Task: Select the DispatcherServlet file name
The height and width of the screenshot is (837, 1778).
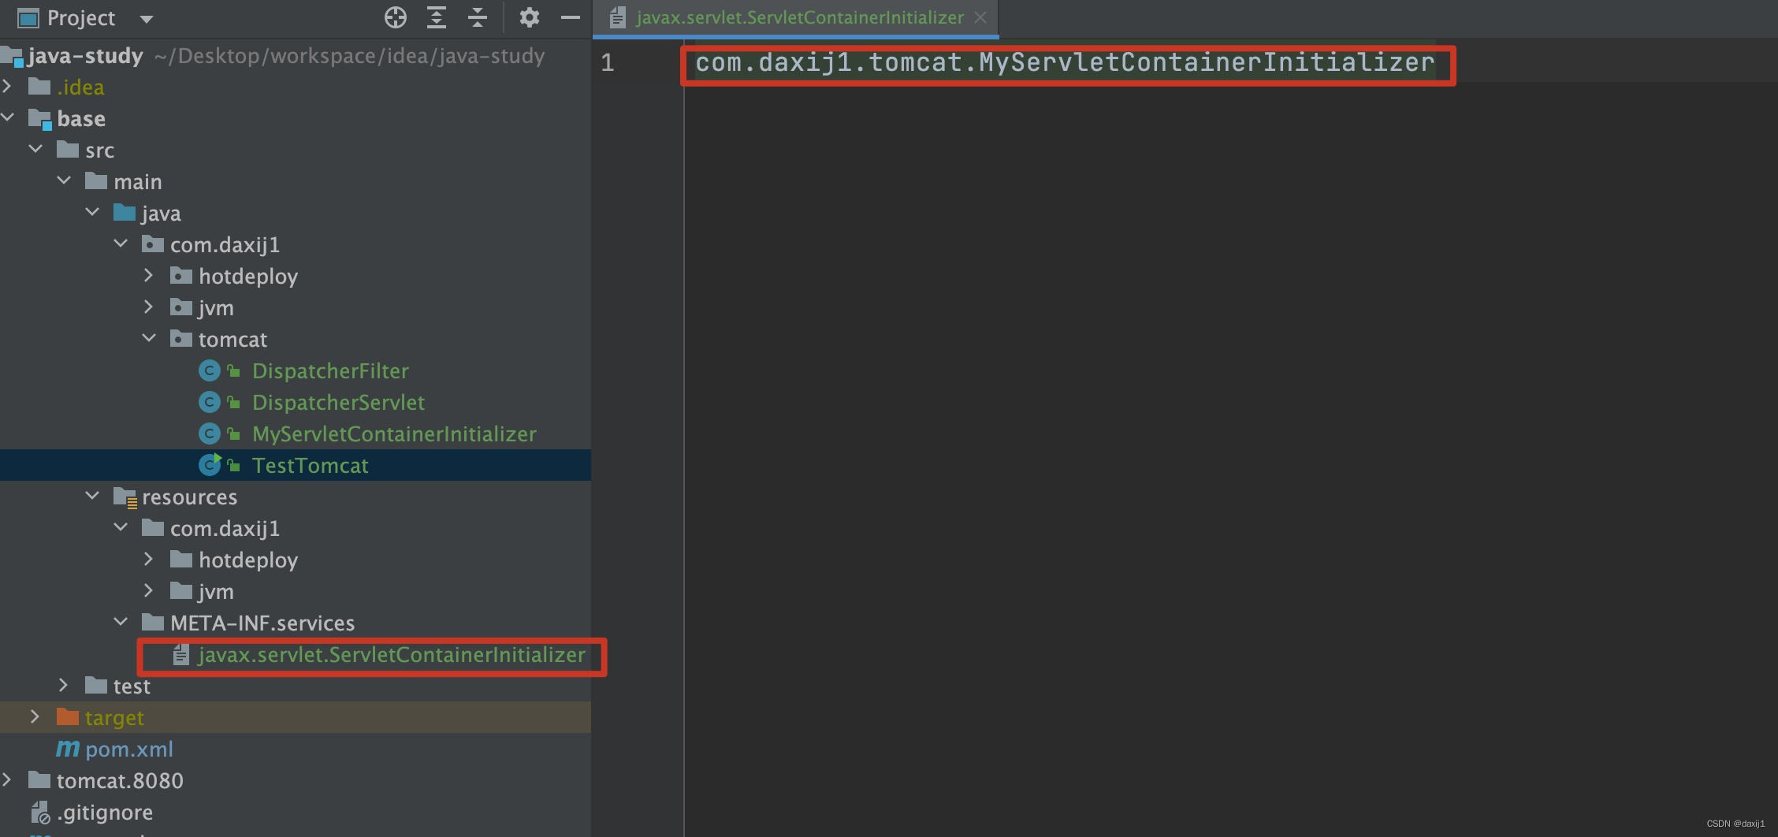Action: (338, 402)
